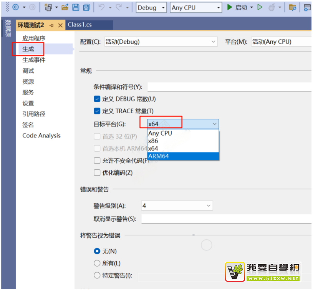
Task: Select the 所有 radio button
Action: [x=97, y=263]
